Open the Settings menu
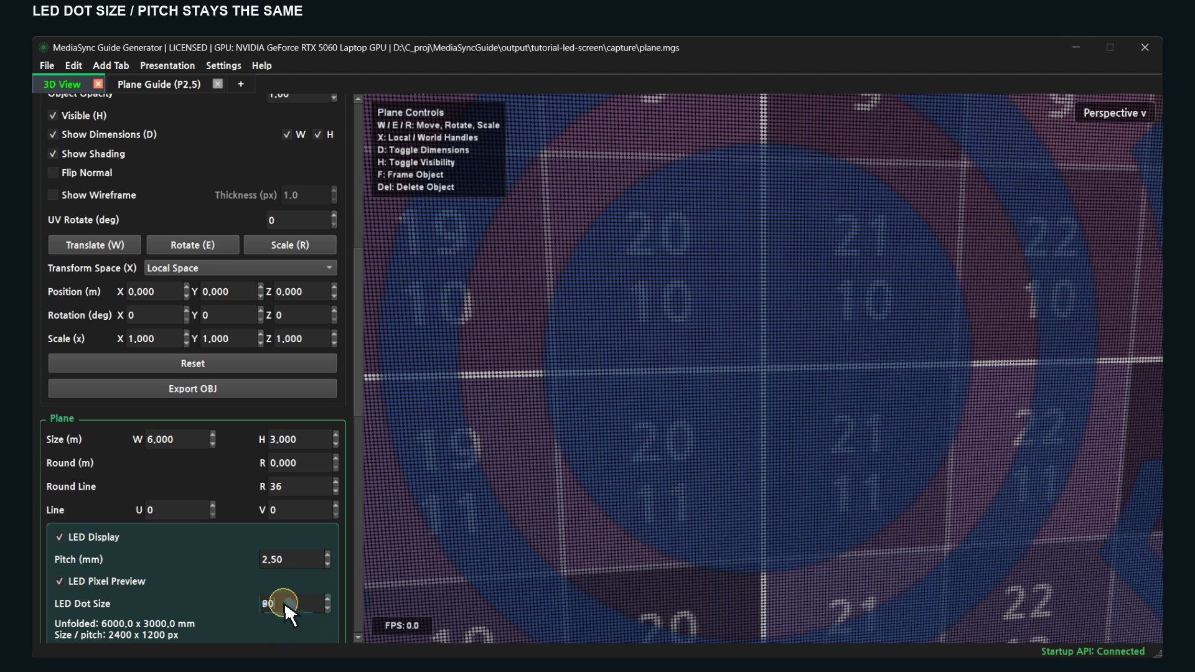The height and width of the screenshot is (672, 1195). (x=223, y=65)
